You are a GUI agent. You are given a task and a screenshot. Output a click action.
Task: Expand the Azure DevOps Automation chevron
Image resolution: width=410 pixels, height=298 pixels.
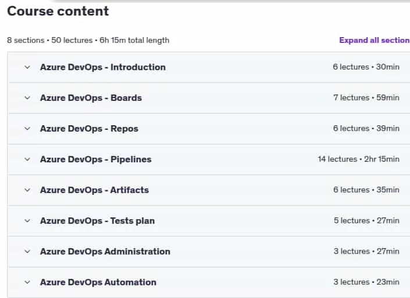pos(27,282)
